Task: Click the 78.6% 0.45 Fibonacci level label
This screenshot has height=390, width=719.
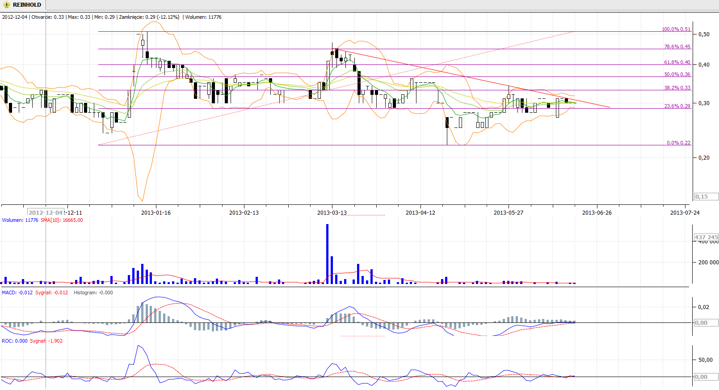Action: (x=677, y=47)
